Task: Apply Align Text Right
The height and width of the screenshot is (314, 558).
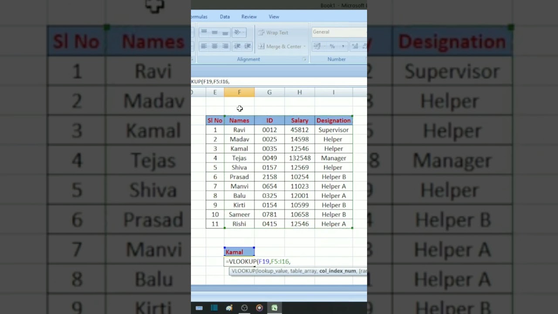Action: 225,46
